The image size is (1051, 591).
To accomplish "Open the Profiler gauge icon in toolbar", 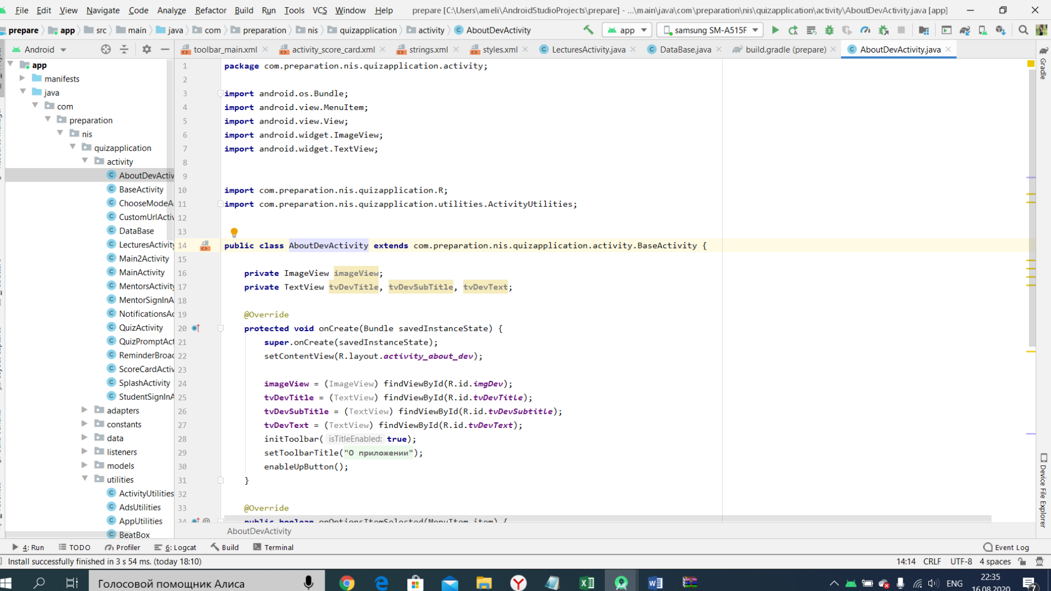I will click(x=865, y=30).
